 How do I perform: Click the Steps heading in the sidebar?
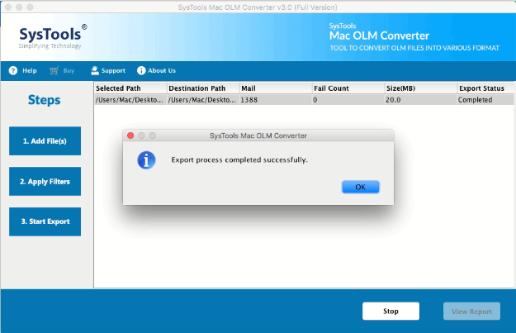click(x=44, y=100)
